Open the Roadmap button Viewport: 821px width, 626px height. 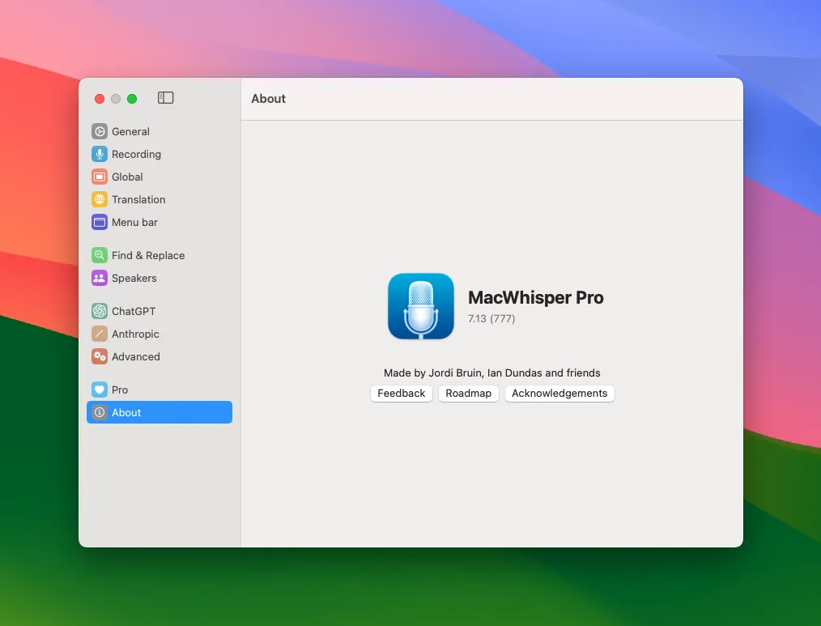coord(468,394)
